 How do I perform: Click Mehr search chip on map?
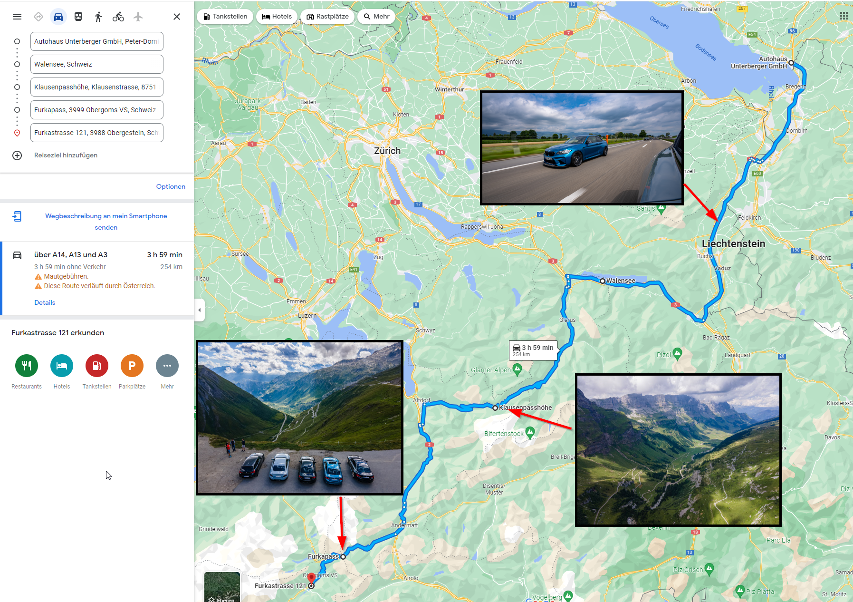click(376, 16)
